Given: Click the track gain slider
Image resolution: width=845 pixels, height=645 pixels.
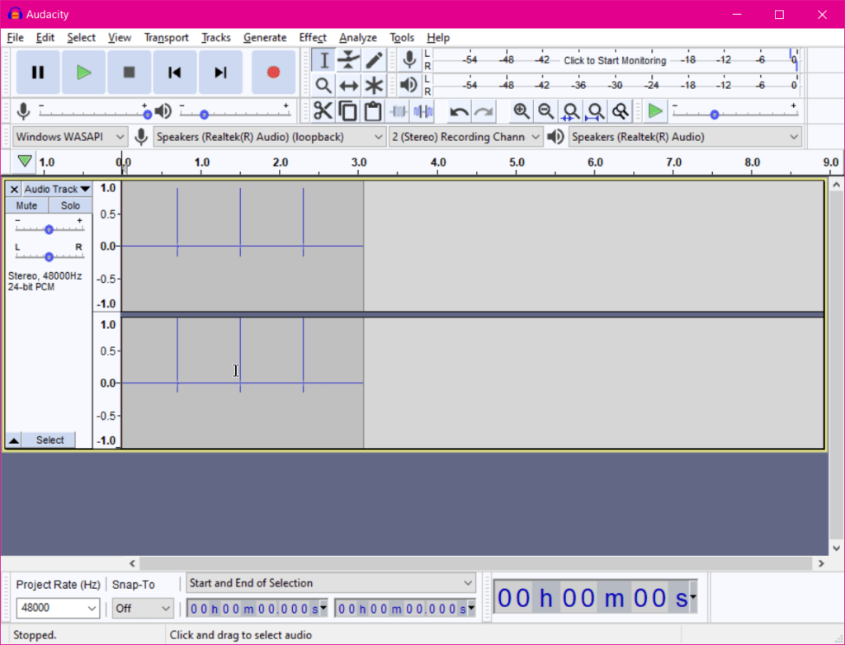Looking at the screenshot, I should (49, 229).
